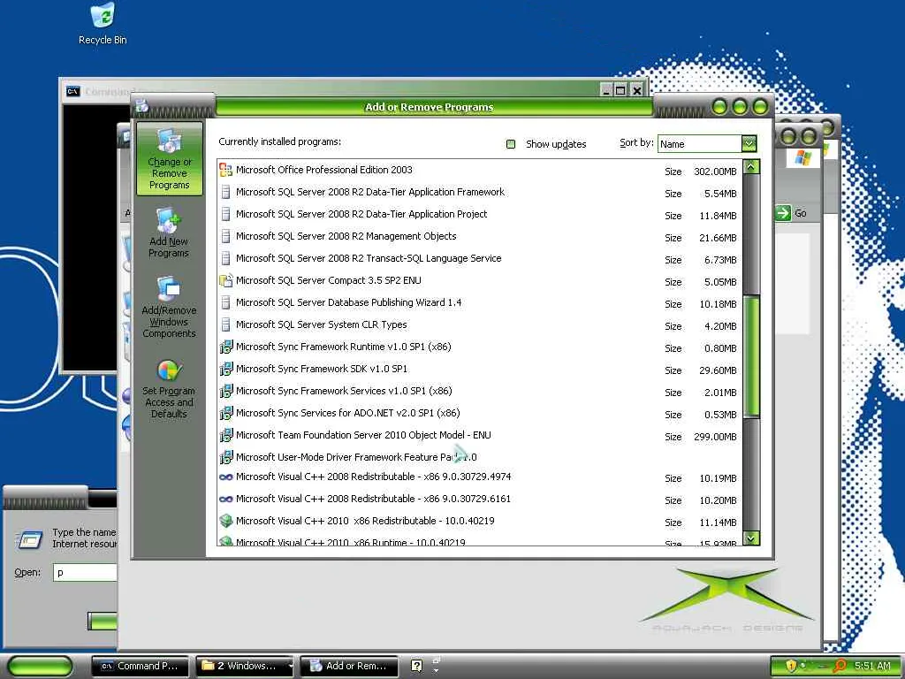
Task: Click the security shield icon in system tray
Action: point(791,666)
